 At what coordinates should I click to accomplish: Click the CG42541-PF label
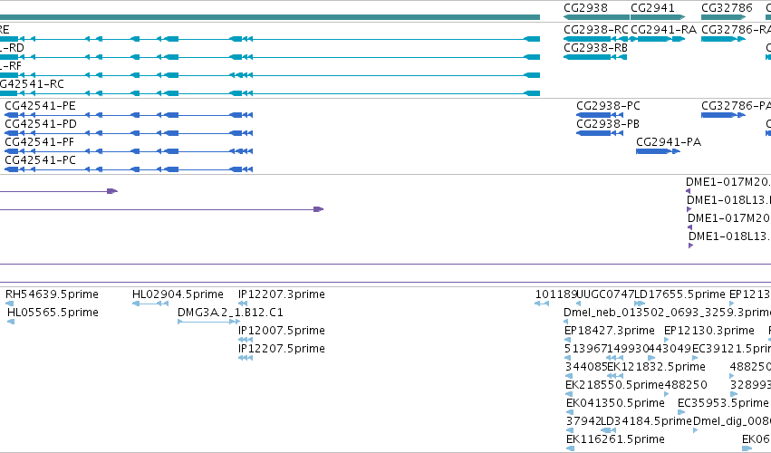click(39, 142)
